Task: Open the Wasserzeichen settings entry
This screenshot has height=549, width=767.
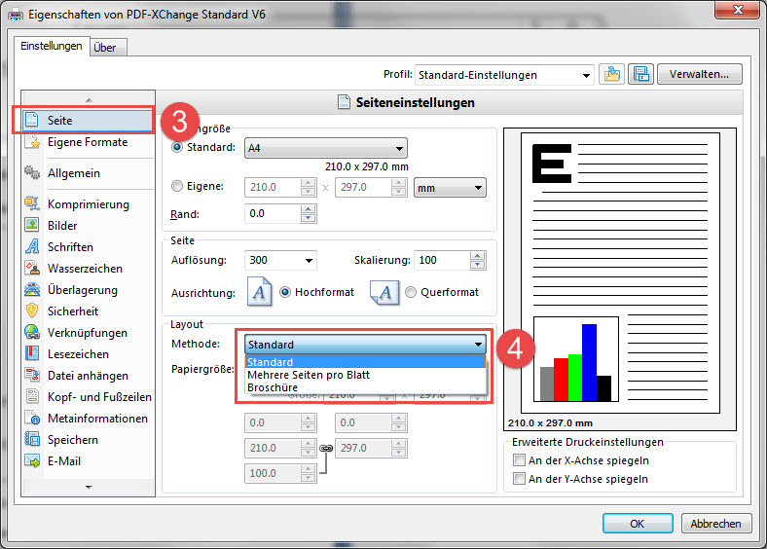Action: (x=88, y=269)
